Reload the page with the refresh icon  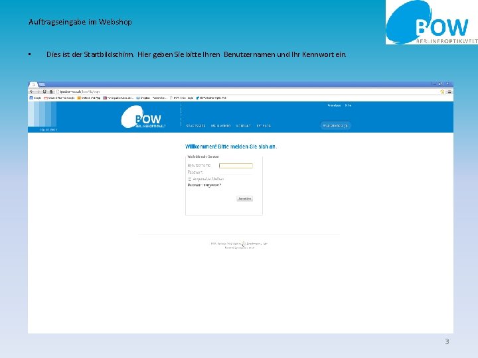point(44,91)
